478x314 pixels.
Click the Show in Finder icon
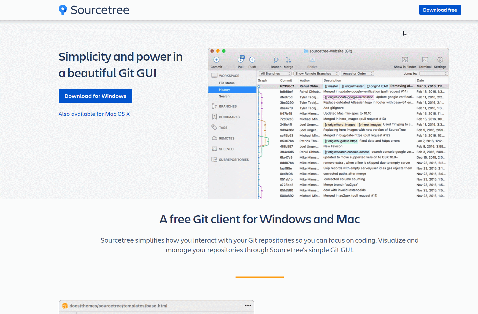[x=405, y=60]
